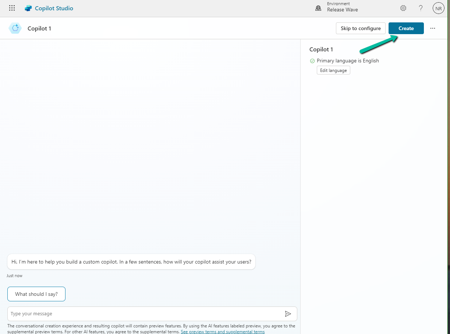450x334 pixels.
Task: Open the Microsoft 365 app launcher grid
Action: (12, 8)
